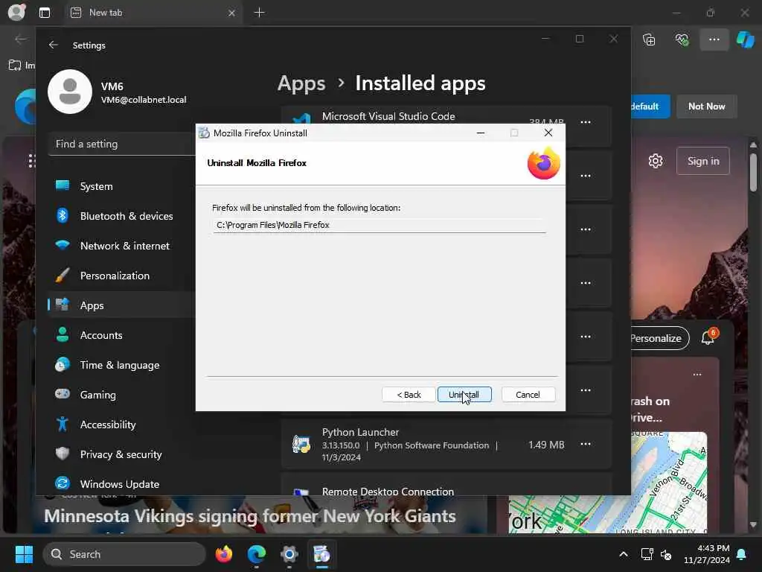Open Time & language settings
This screenshot has width=762, height=572.
(x=121, y=365)
